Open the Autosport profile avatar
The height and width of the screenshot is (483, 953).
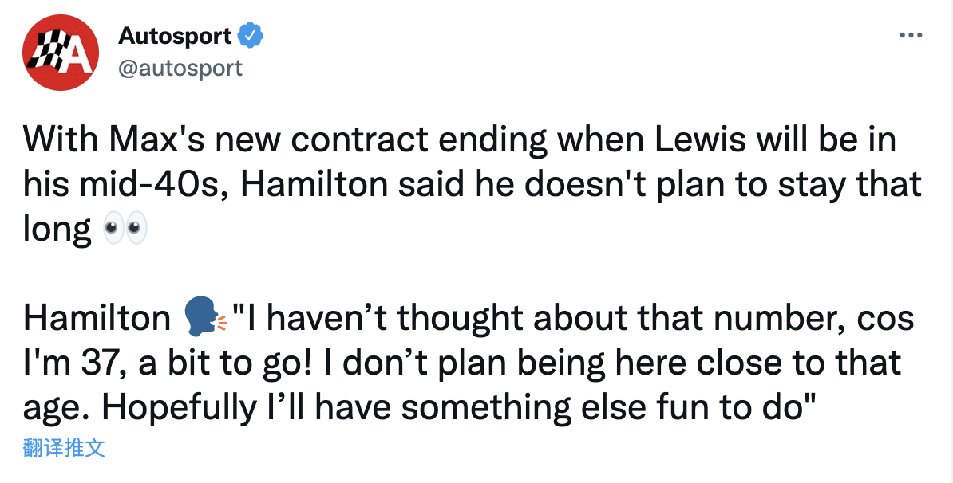click(61, 53)
